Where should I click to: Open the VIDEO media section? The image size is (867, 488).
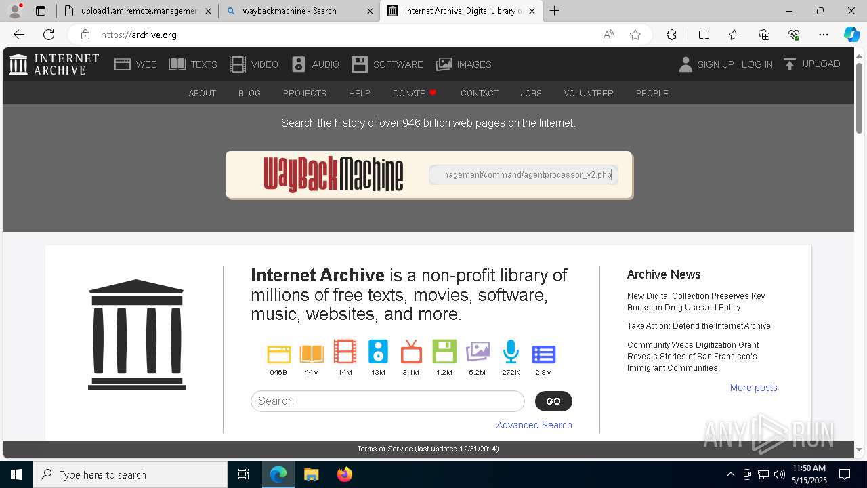[x=254, y=64]
